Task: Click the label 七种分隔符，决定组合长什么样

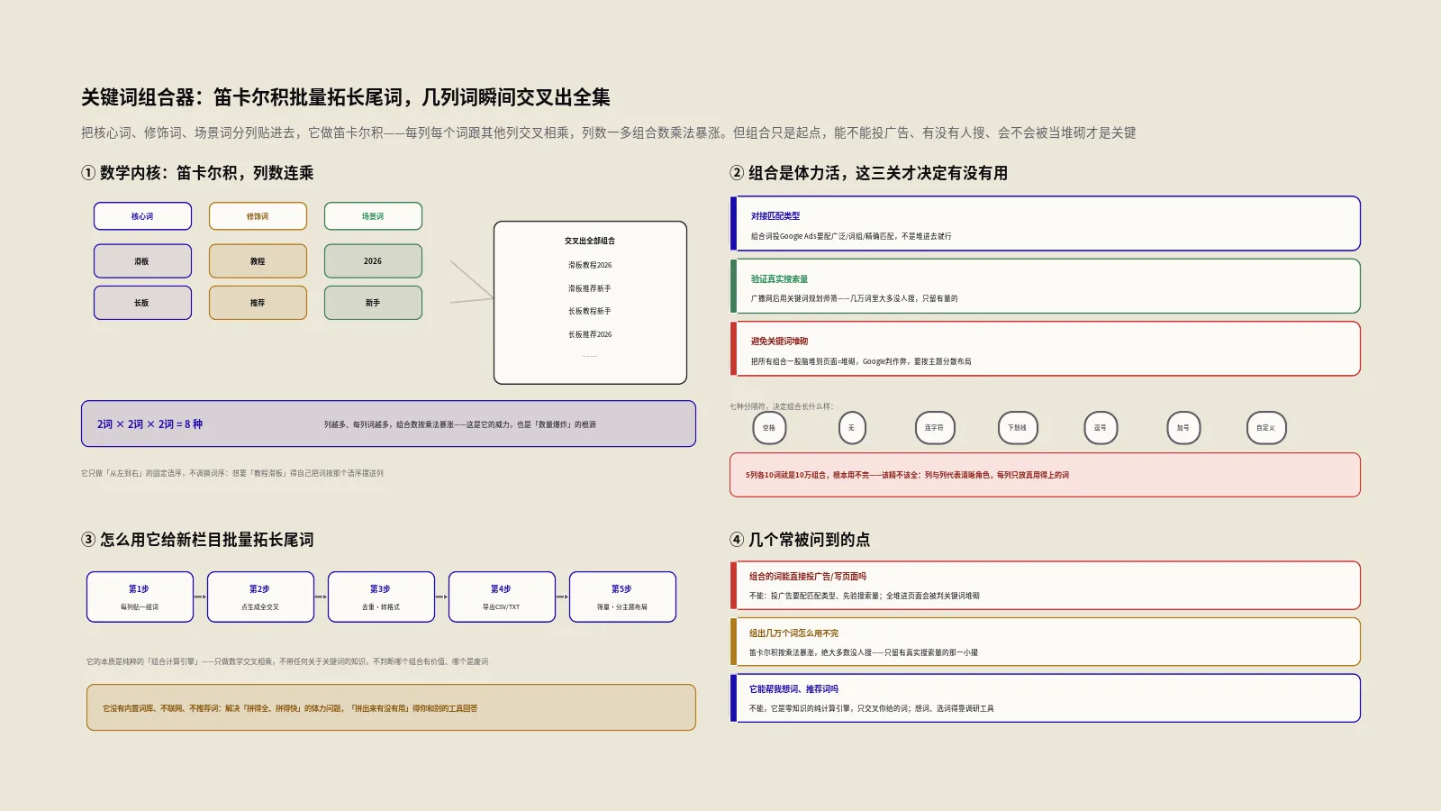Action: (x=781, y=406)
